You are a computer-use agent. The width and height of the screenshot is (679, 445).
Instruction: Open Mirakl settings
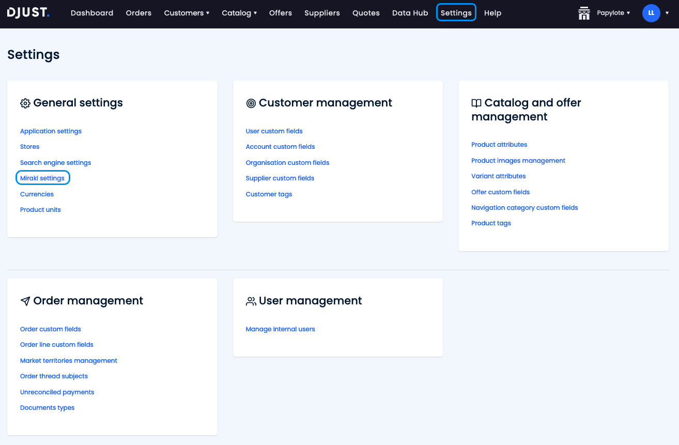(x=43, y=178)
